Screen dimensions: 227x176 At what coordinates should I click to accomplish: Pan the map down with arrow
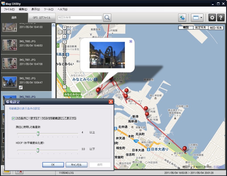coord(64,36)
